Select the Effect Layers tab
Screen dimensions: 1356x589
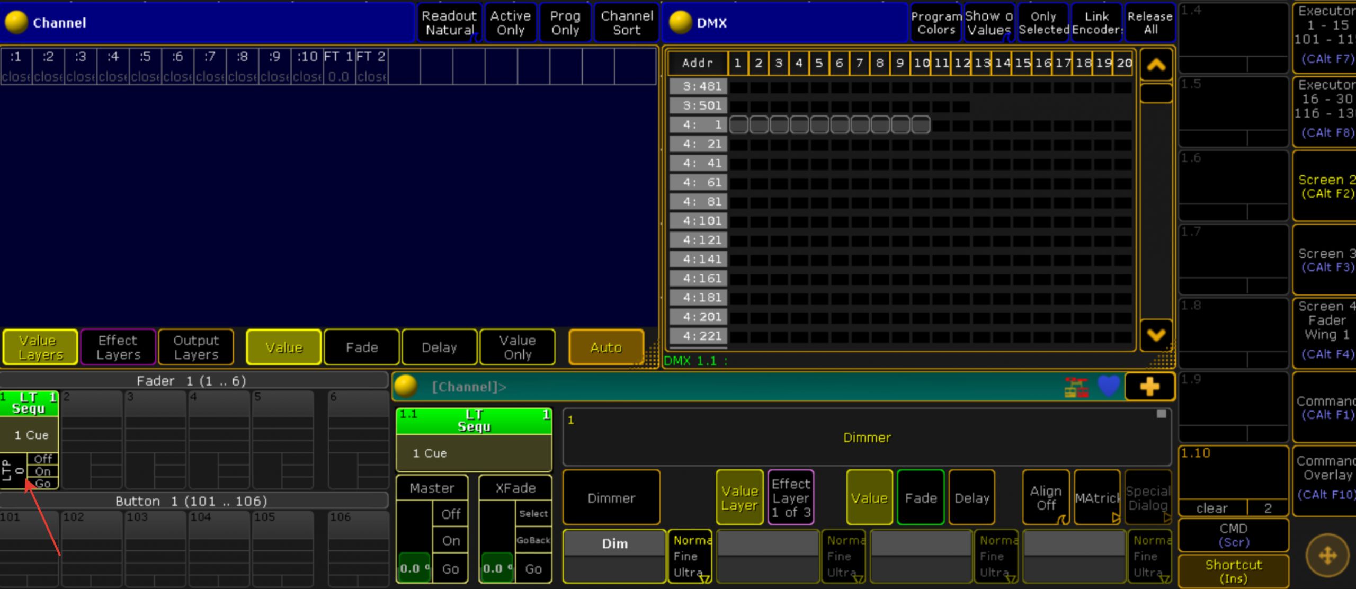[x=118, y=347]
